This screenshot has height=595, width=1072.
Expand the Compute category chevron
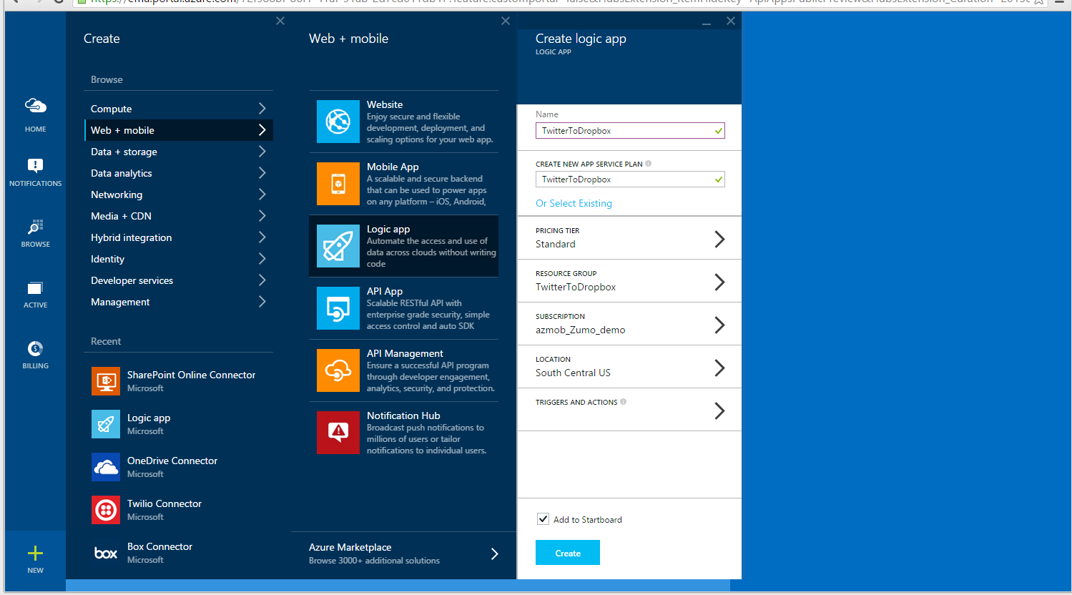coord(262,109)
